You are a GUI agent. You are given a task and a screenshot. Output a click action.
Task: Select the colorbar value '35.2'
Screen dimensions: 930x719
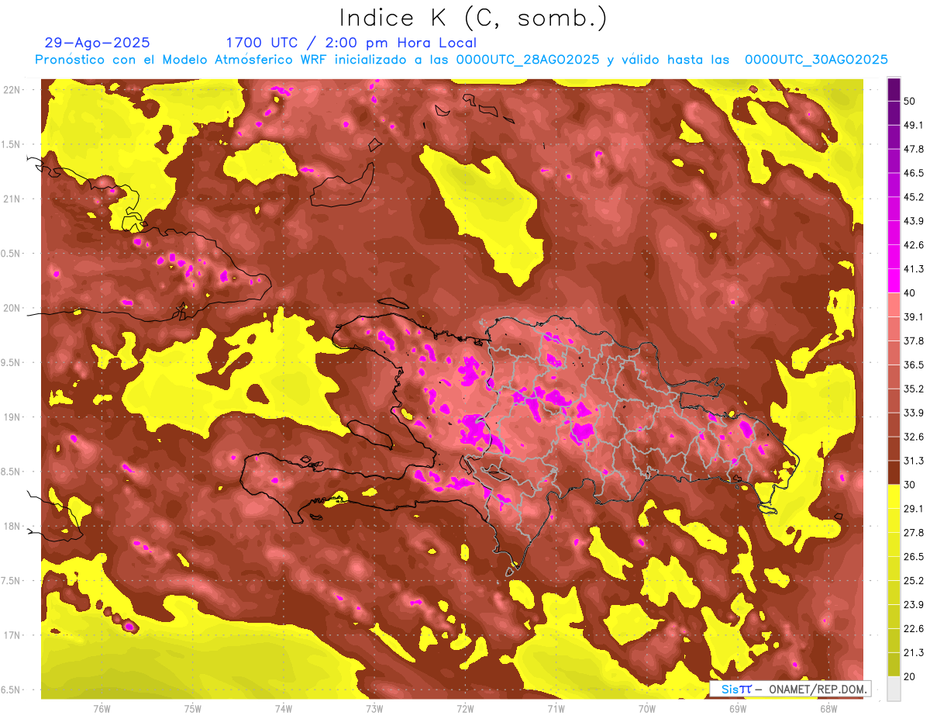(913, 389)
